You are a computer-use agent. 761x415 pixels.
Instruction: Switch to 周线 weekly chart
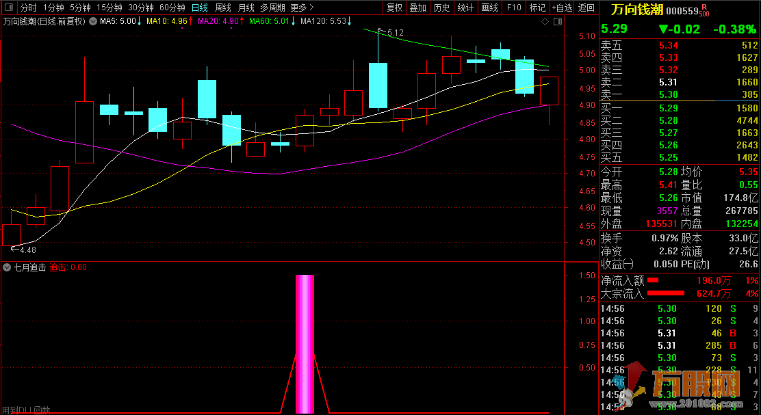click(x=223, y=8)
